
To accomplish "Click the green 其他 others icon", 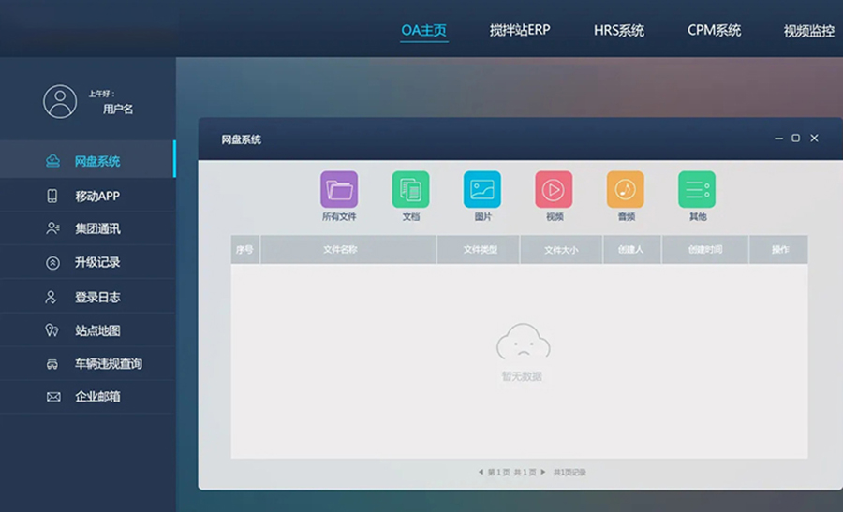I will click(697, 189).
